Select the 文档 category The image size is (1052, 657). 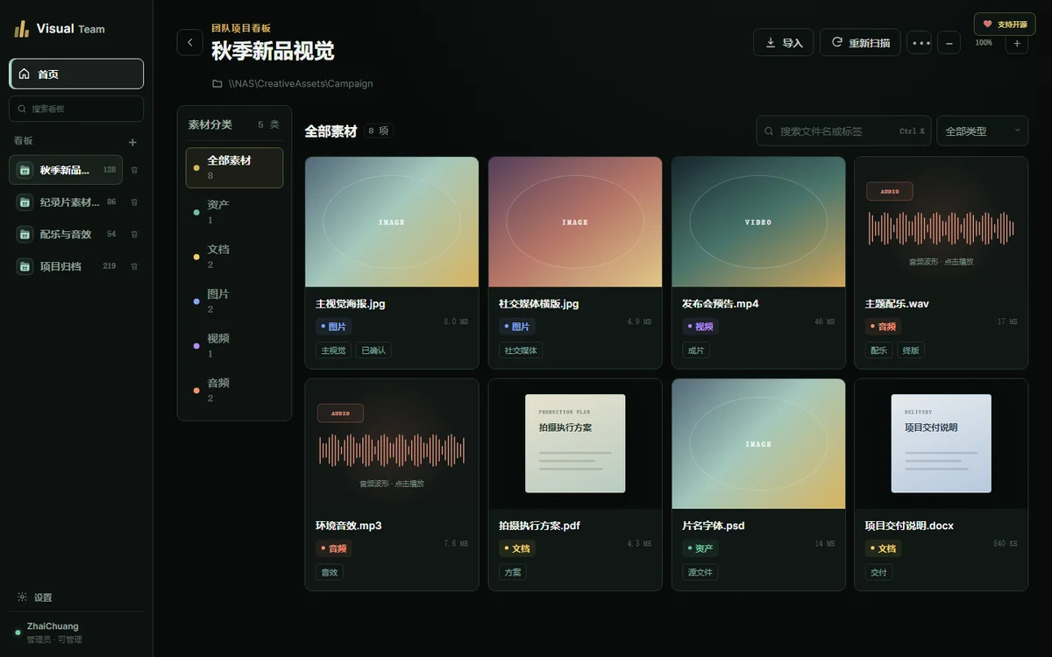[234, 257]
